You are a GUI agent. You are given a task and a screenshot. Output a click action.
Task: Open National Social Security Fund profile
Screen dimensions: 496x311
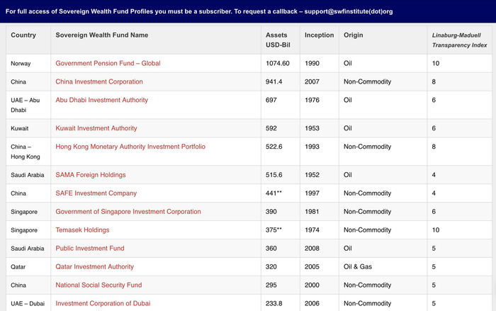[98, 285]
